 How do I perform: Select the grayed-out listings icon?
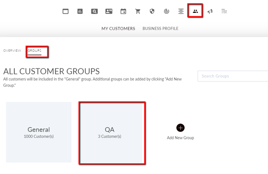click(224, 11)
